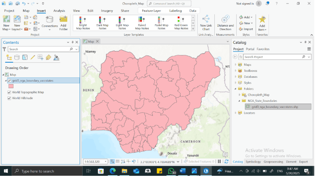Click Import in Styles group
The width and height of the screenshot is (315, 177).
(246, 29)
